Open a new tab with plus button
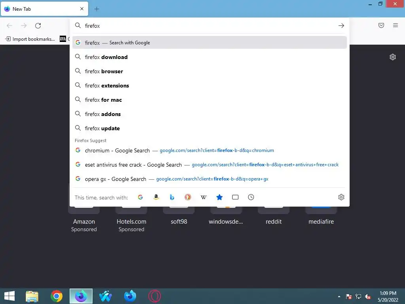 (x=97, y=9)
